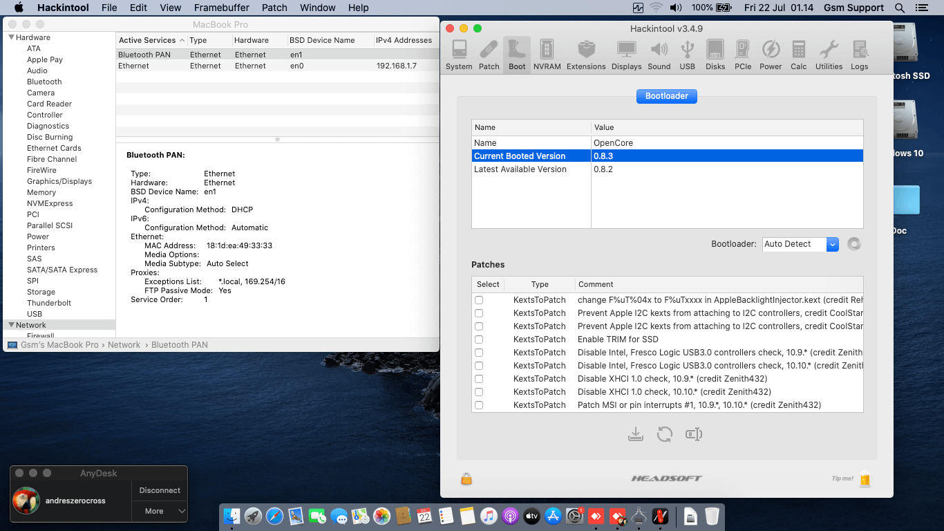
Task: Select the Extensions toolbar icon
Action: pyautogui.click(x=586, y=55)
